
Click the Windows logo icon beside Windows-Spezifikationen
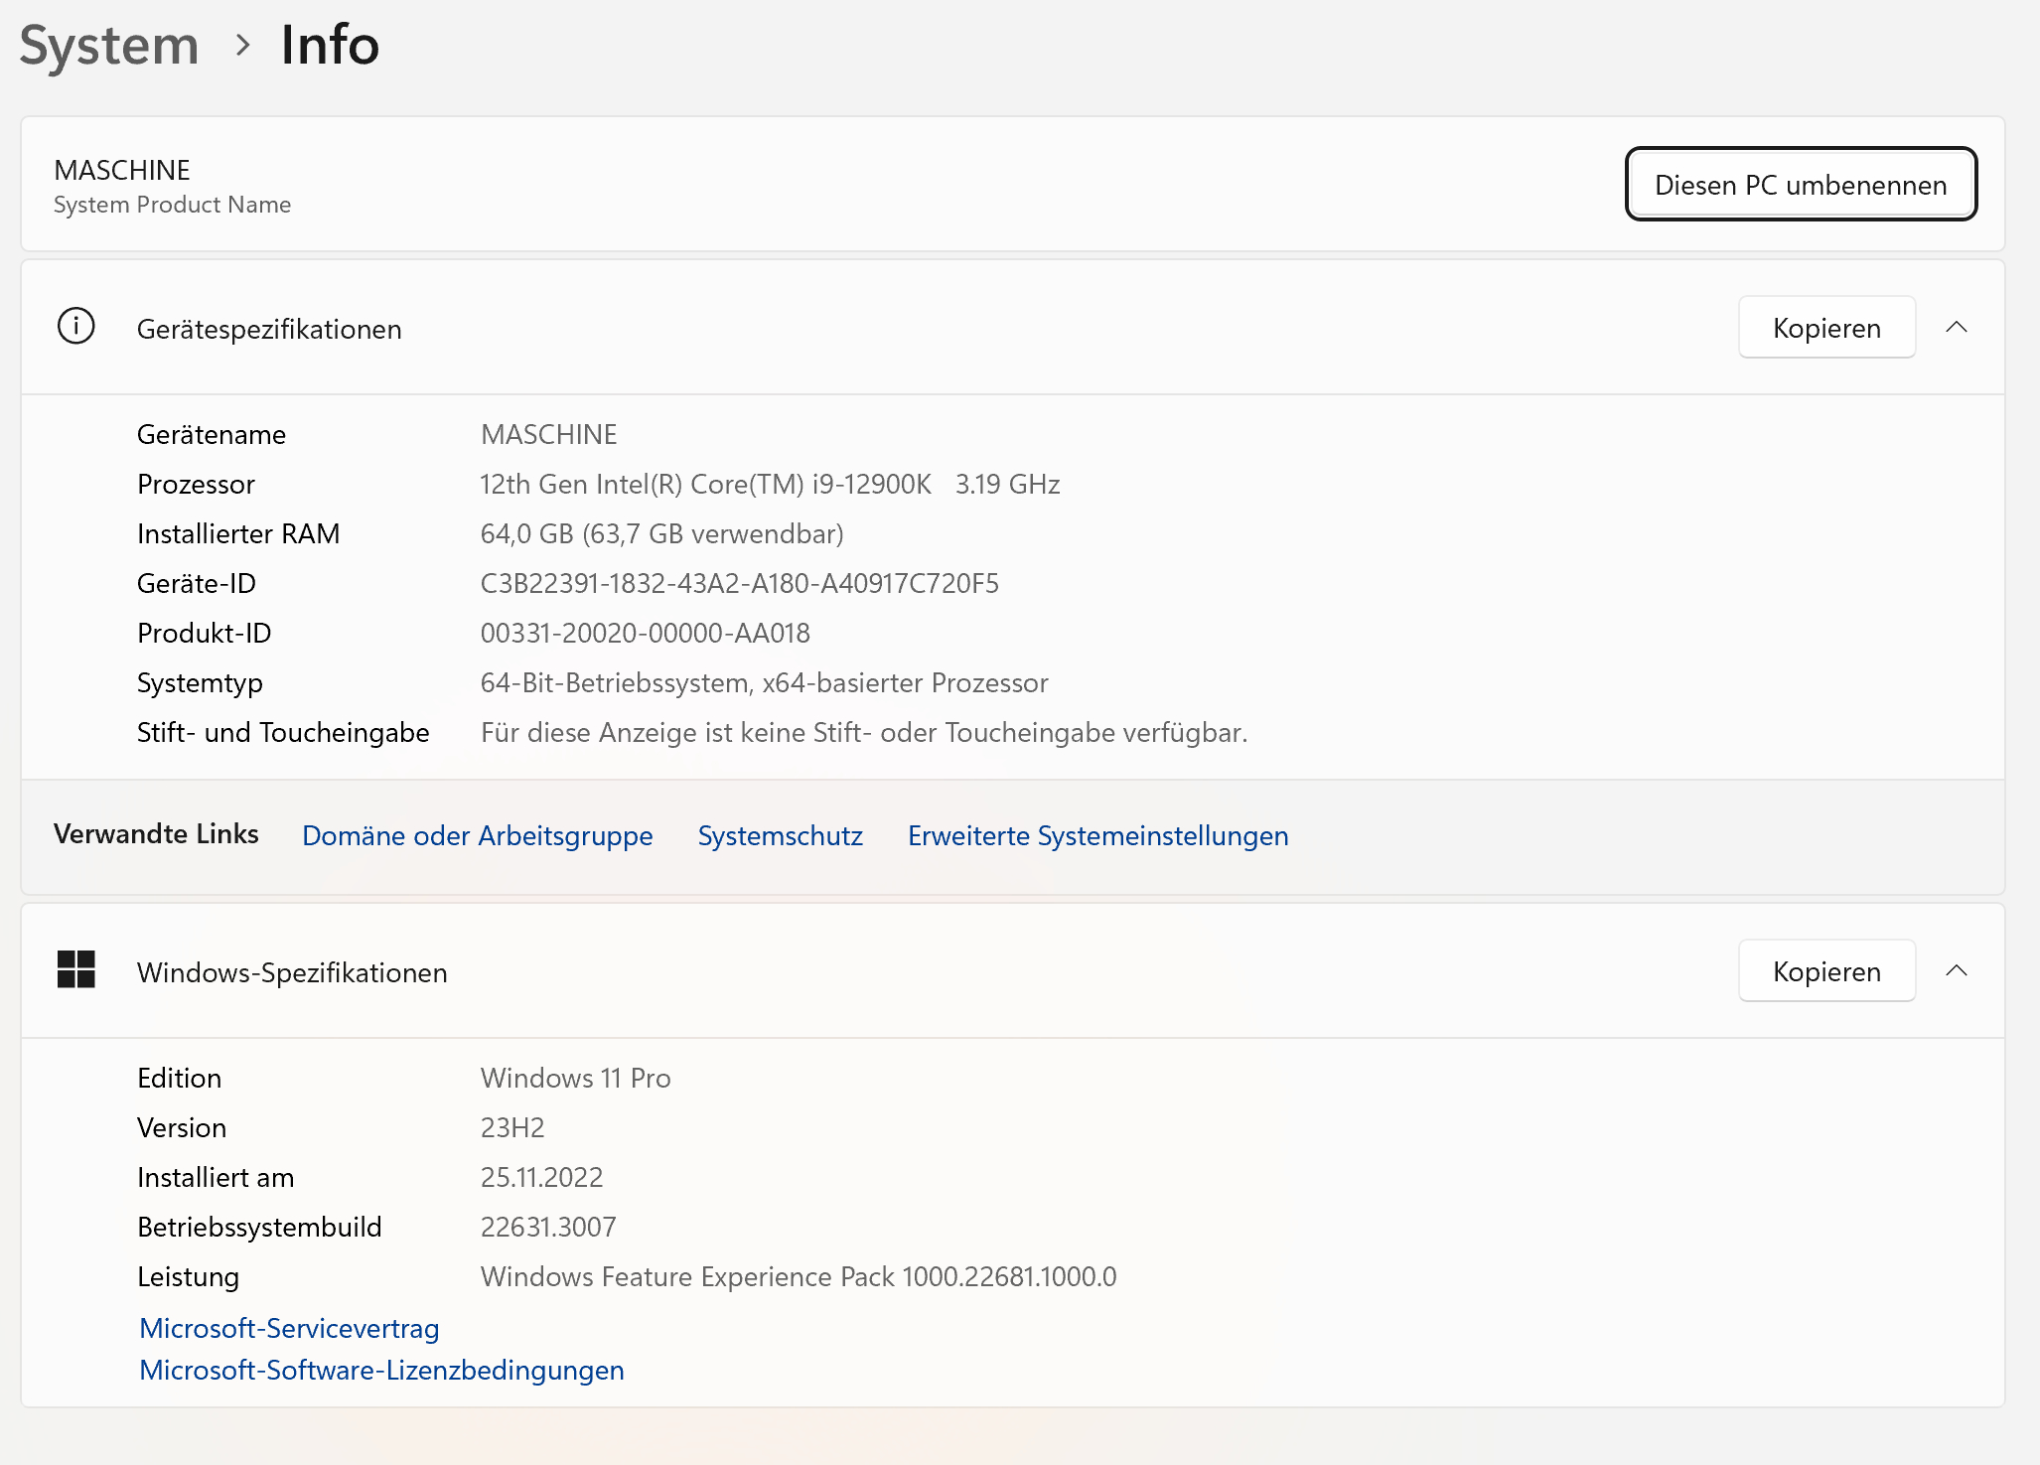point(75,970)
